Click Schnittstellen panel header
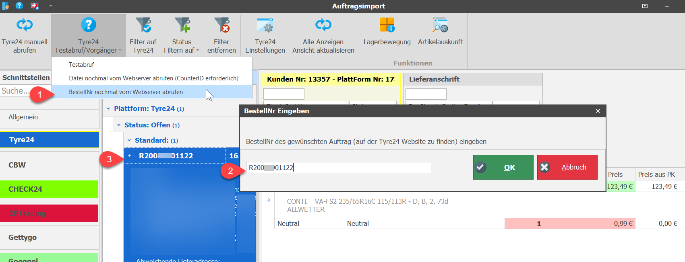 coord(26,78)
